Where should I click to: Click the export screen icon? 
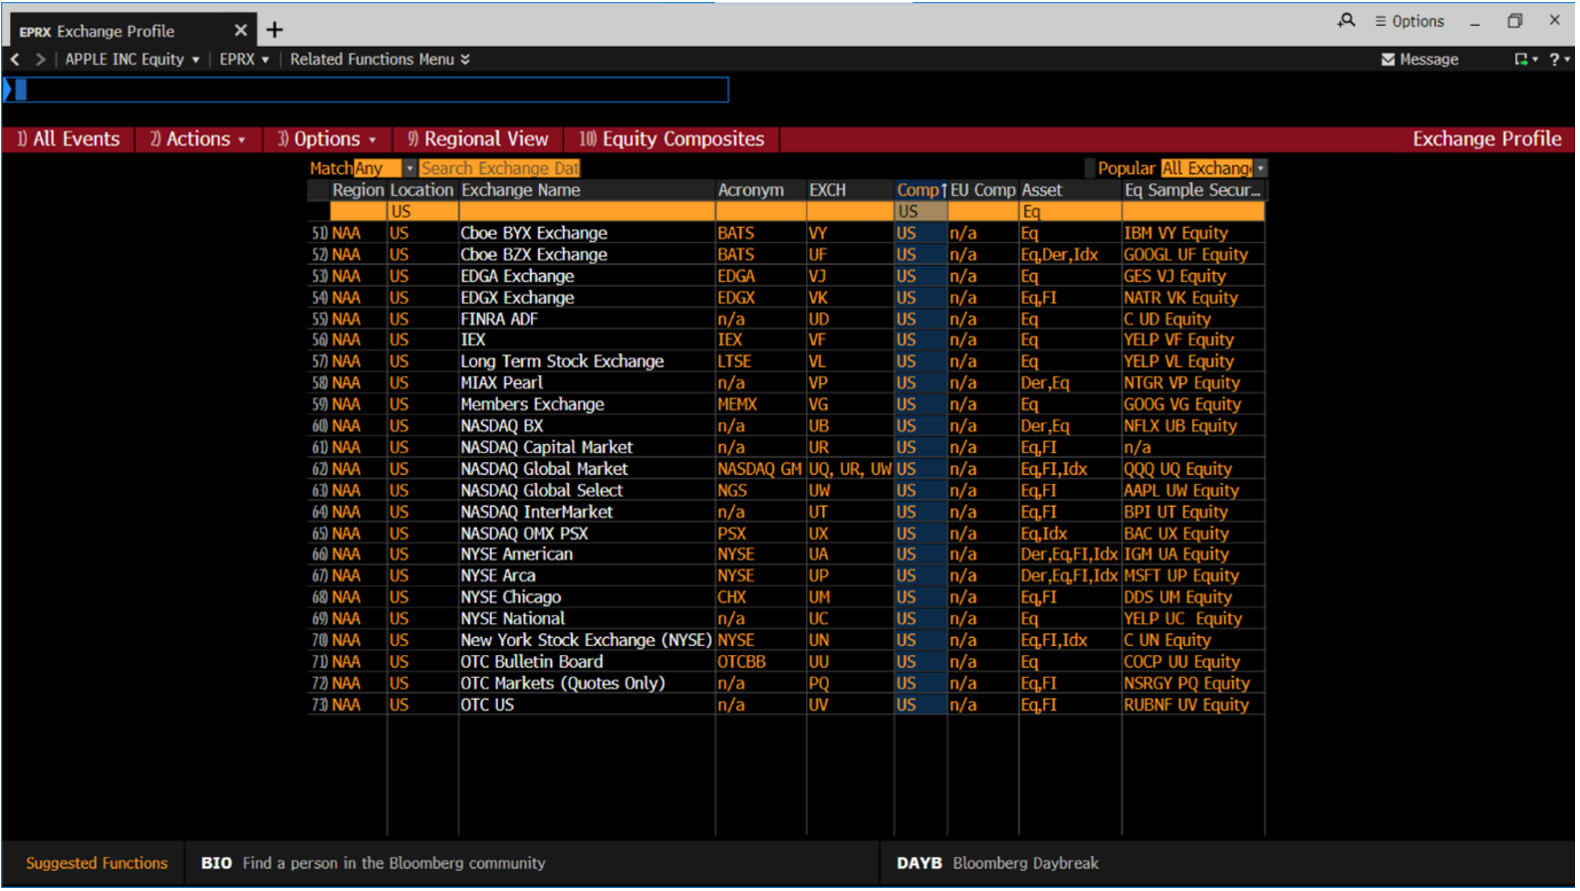tap(1521, 60)
